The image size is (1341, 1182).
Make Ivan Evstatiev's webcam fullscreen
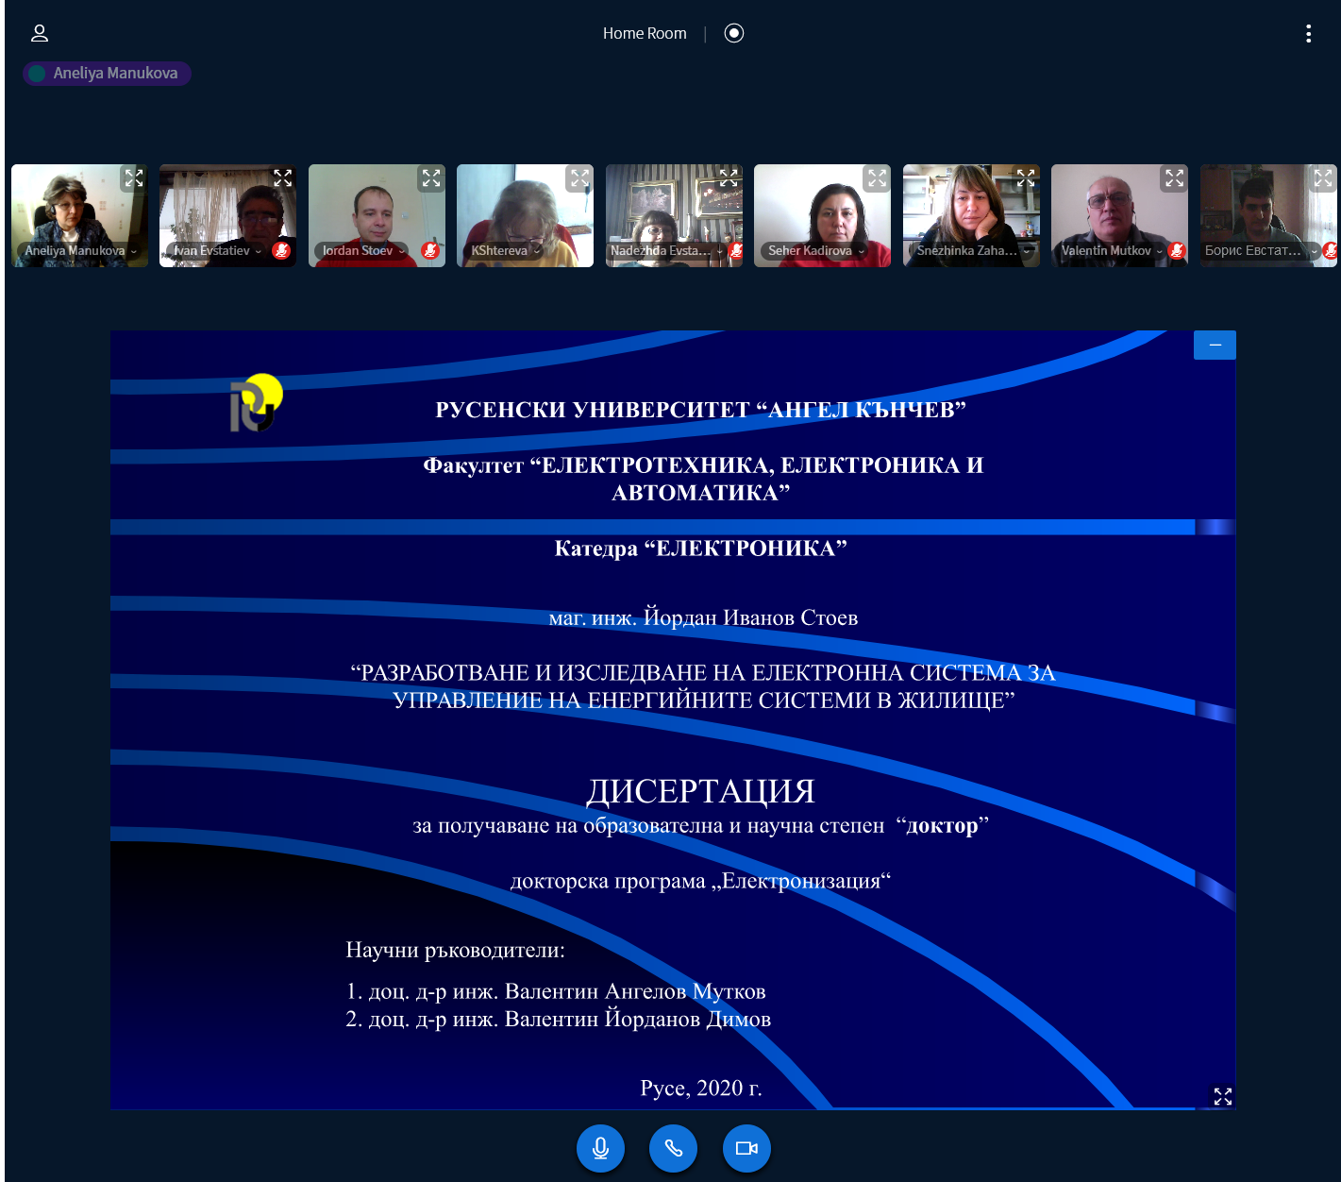(282, 177)
